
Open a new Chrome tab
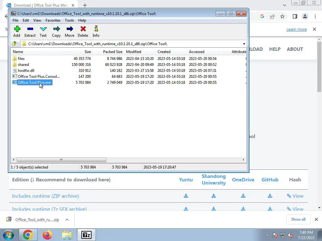[85, 5]
